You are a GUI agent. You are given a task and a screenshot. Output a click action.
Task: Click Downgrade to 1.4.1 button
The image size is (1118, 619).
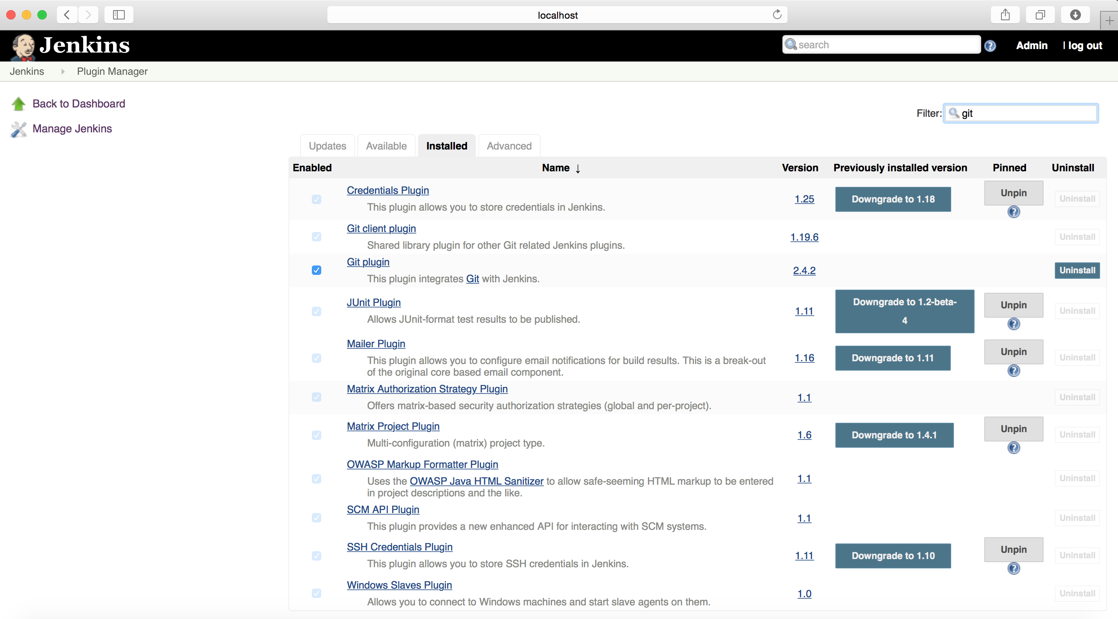tap(894, 435)
